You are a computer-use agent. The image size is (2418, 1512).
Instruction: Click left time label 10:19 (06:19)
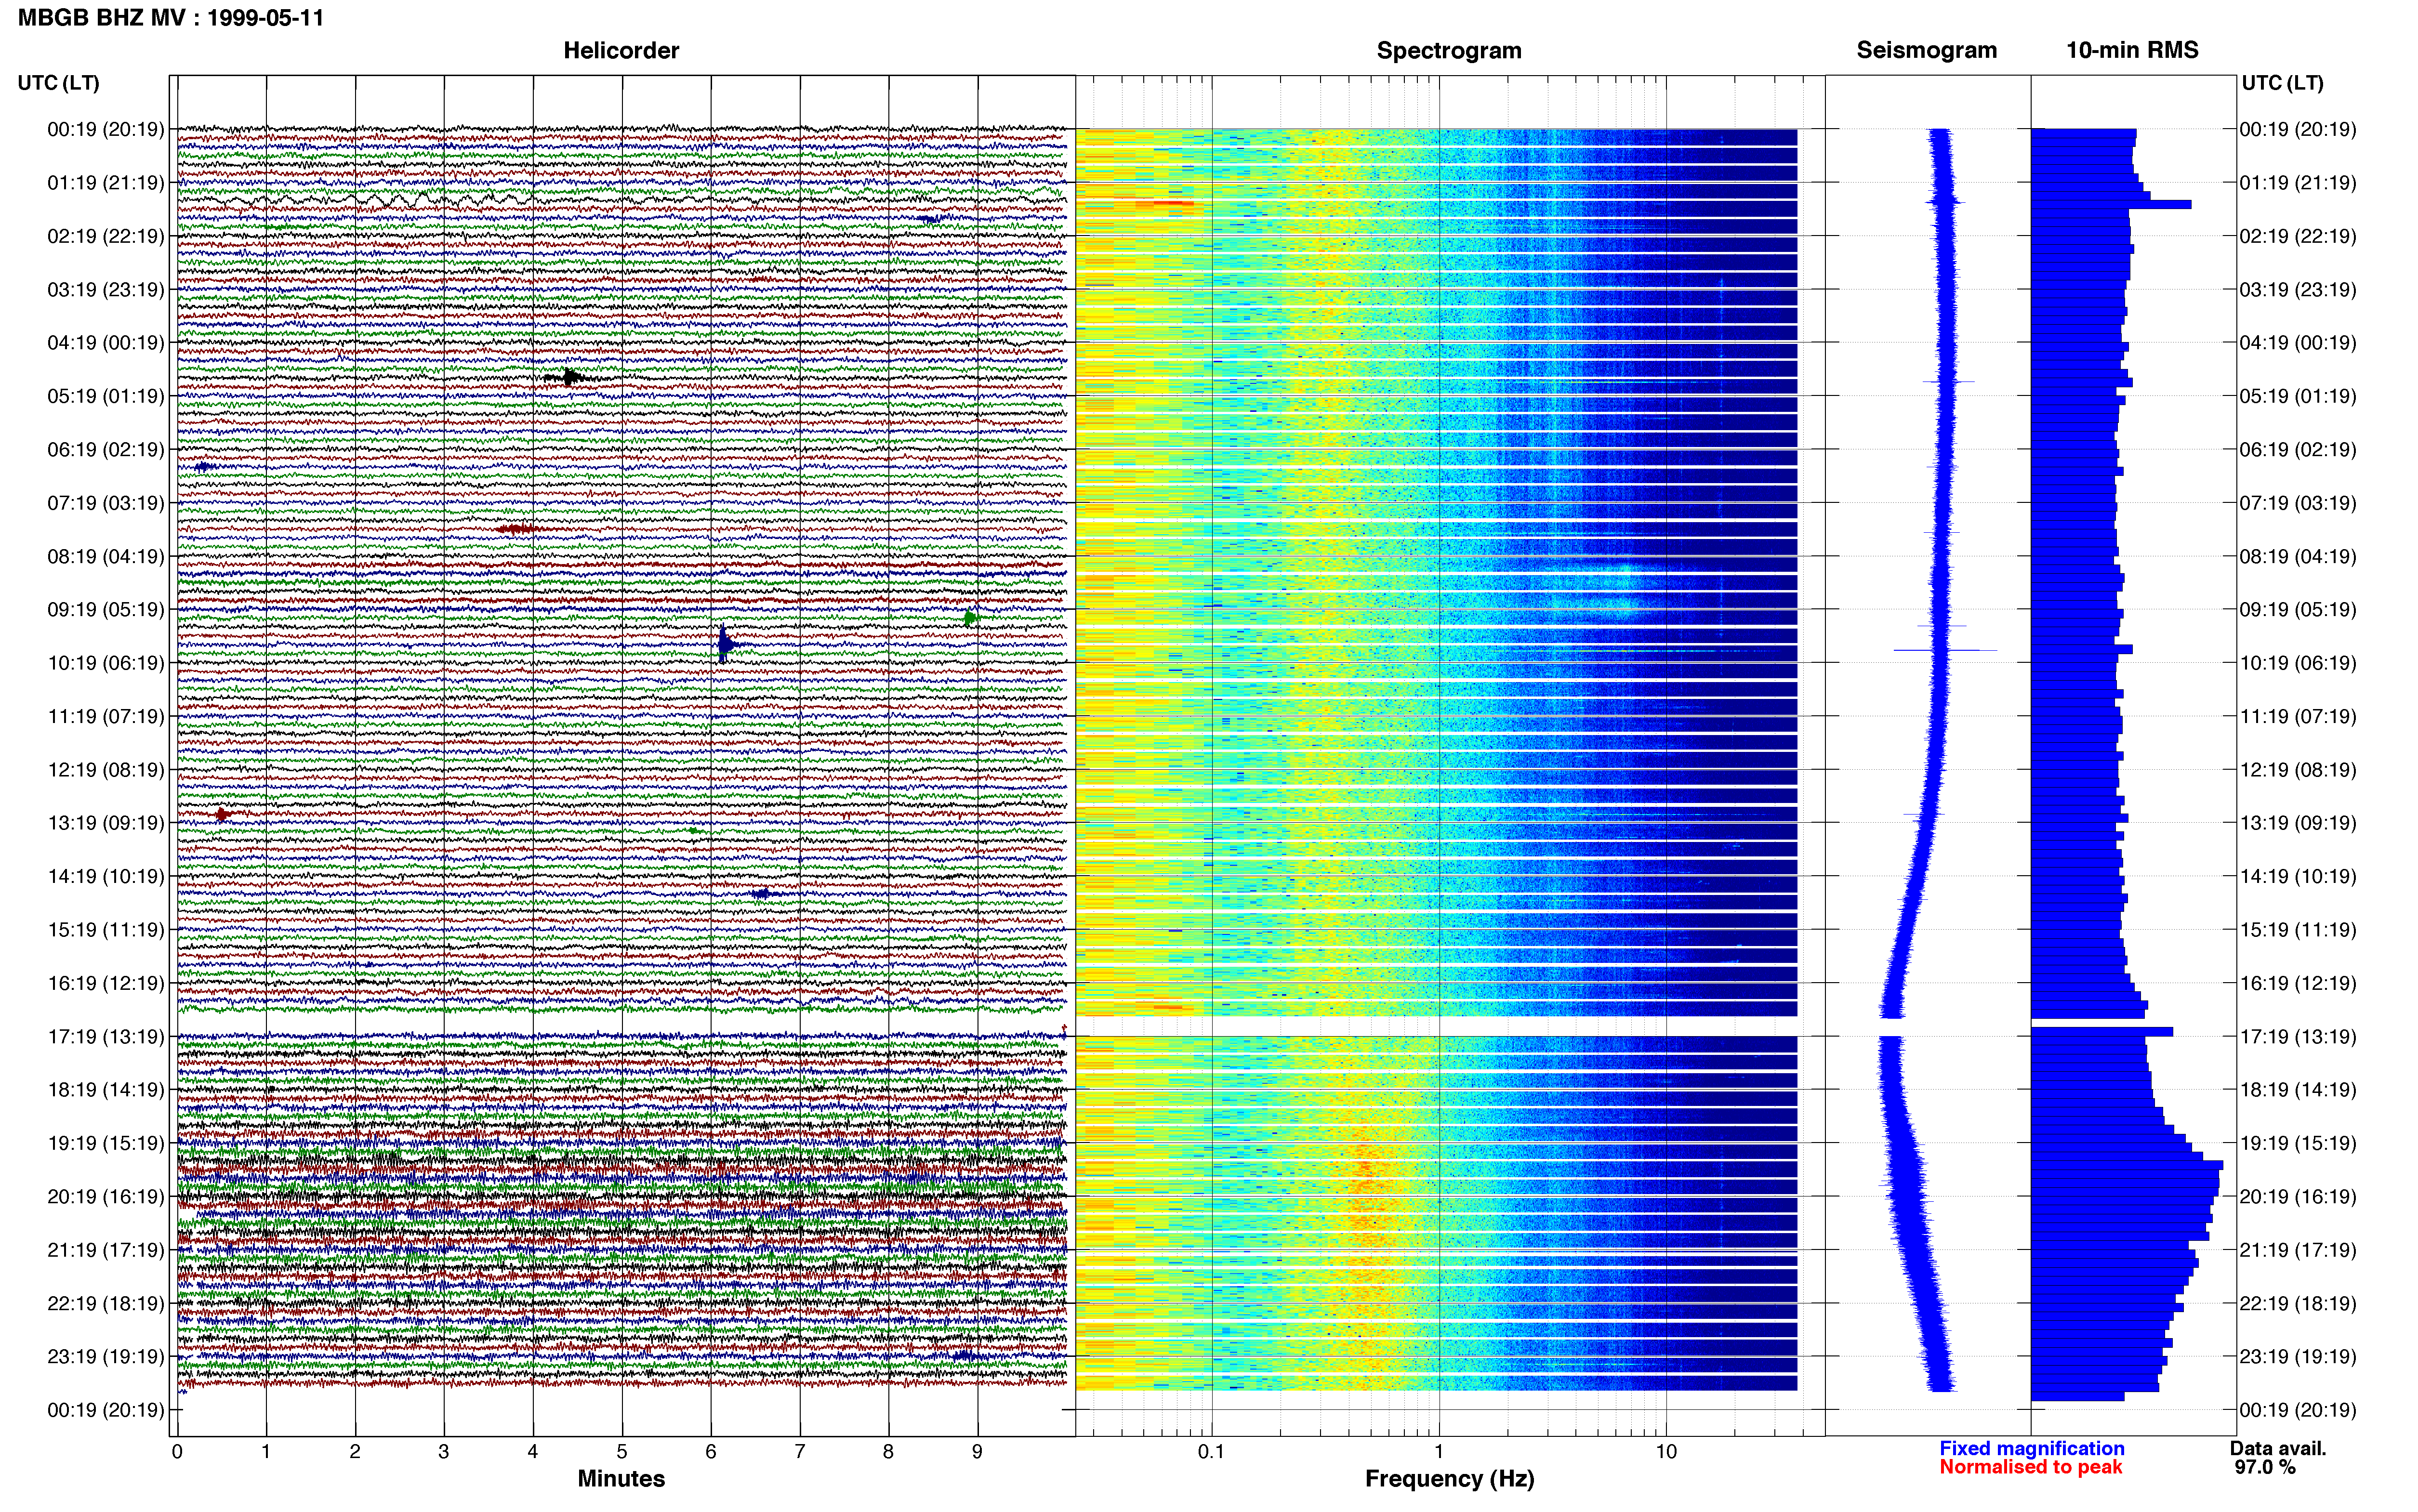click(x=106, y=663)
